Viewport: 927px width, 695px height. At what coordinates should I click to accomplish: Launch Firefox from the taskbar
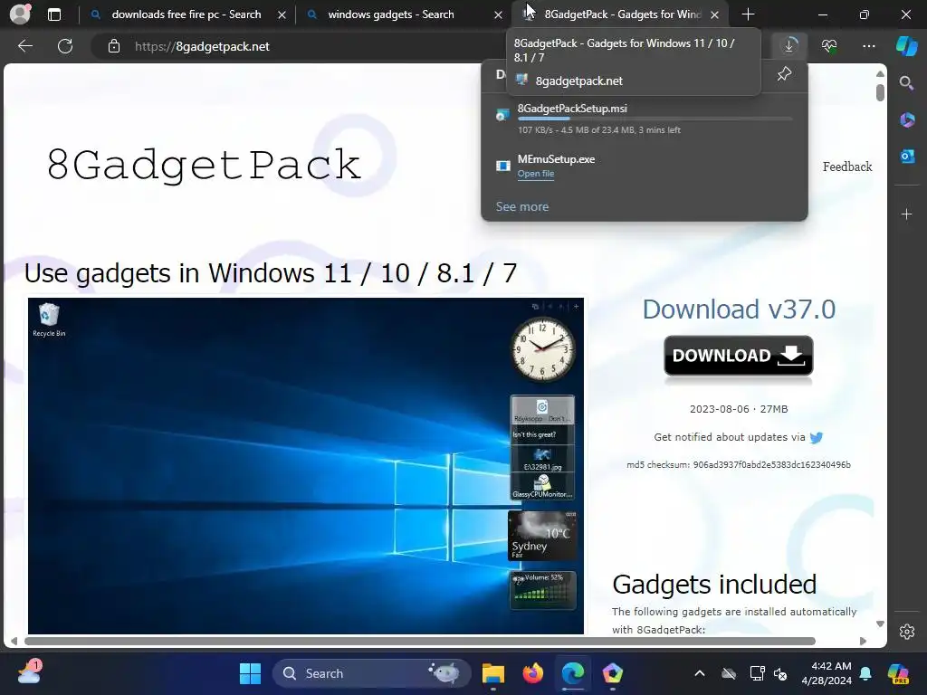[533, 673]
